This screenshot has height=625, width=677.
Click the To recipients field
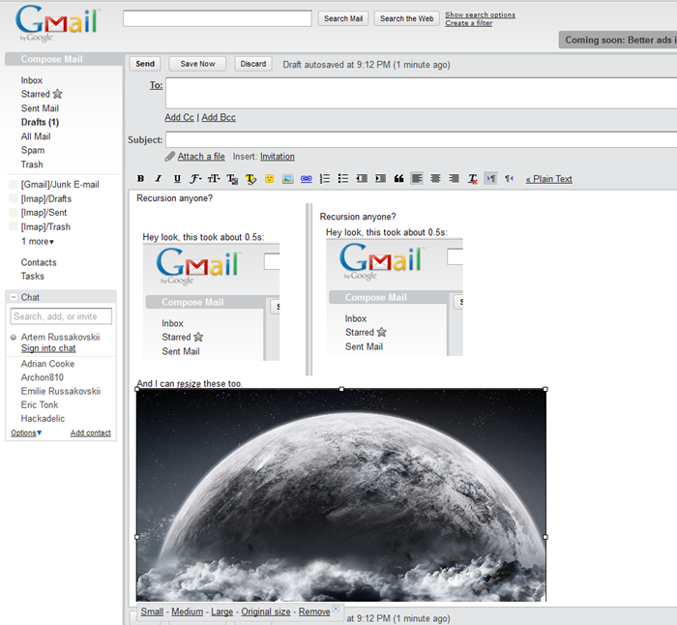pyautogui.click(x=421, y=93)
